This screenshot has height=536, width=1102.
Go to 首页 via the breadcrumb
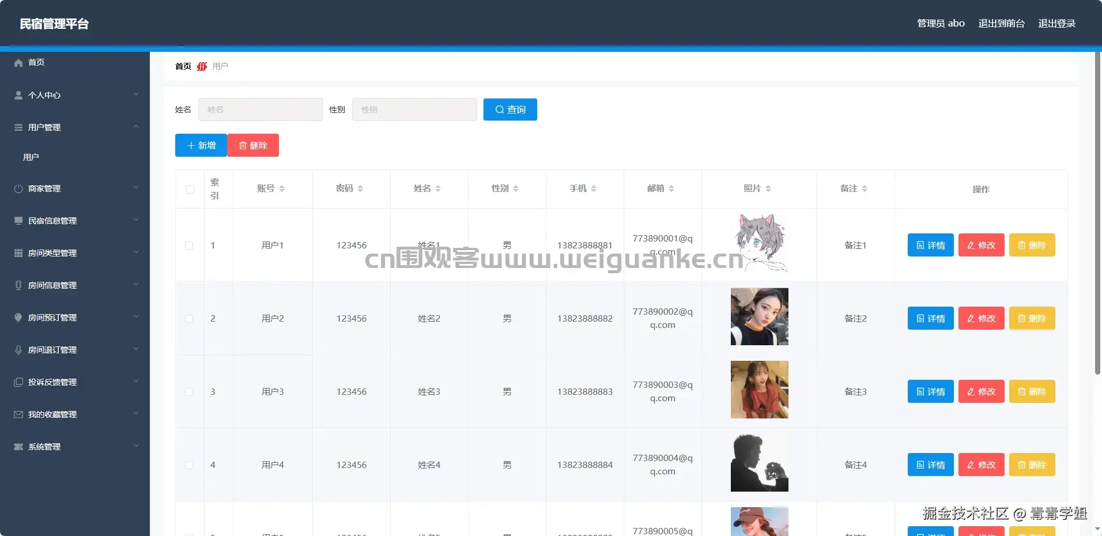tap(183, 66)
